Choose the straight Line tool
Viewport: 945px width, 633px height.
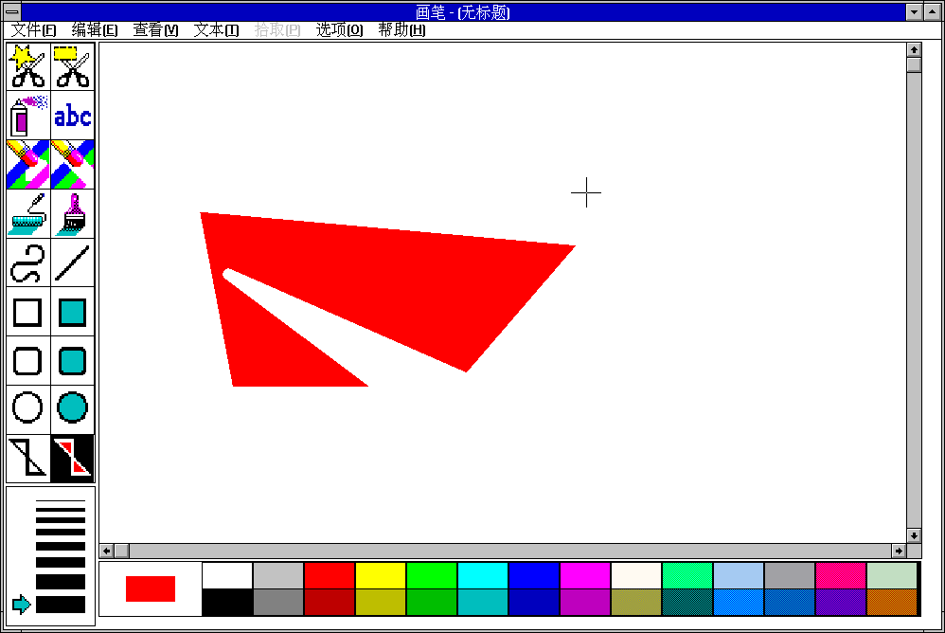coord(73,262)
